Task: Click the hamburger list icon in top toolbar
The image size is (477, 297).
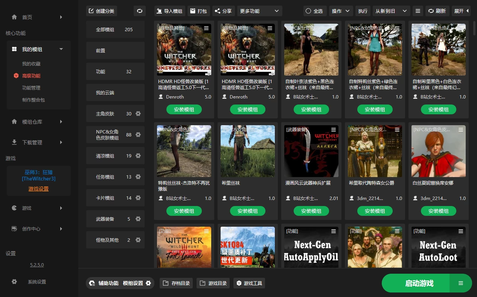Action: 418,11
